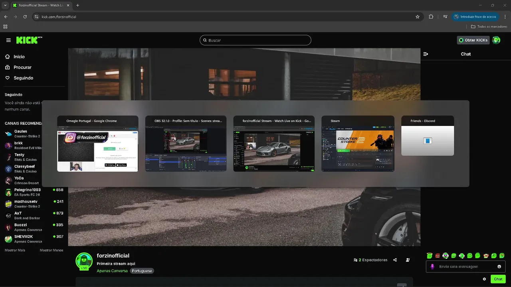The image size is (511, 287).
Task: Click the Envie uma mensagem chat field
Action: tap(465, 267)
